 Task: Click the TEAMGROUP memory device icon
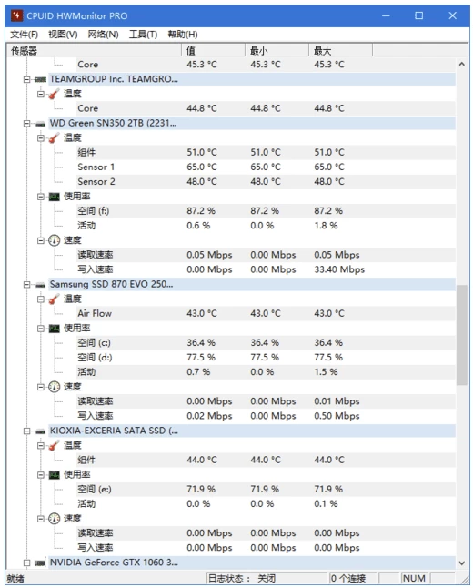pos(40,79)
